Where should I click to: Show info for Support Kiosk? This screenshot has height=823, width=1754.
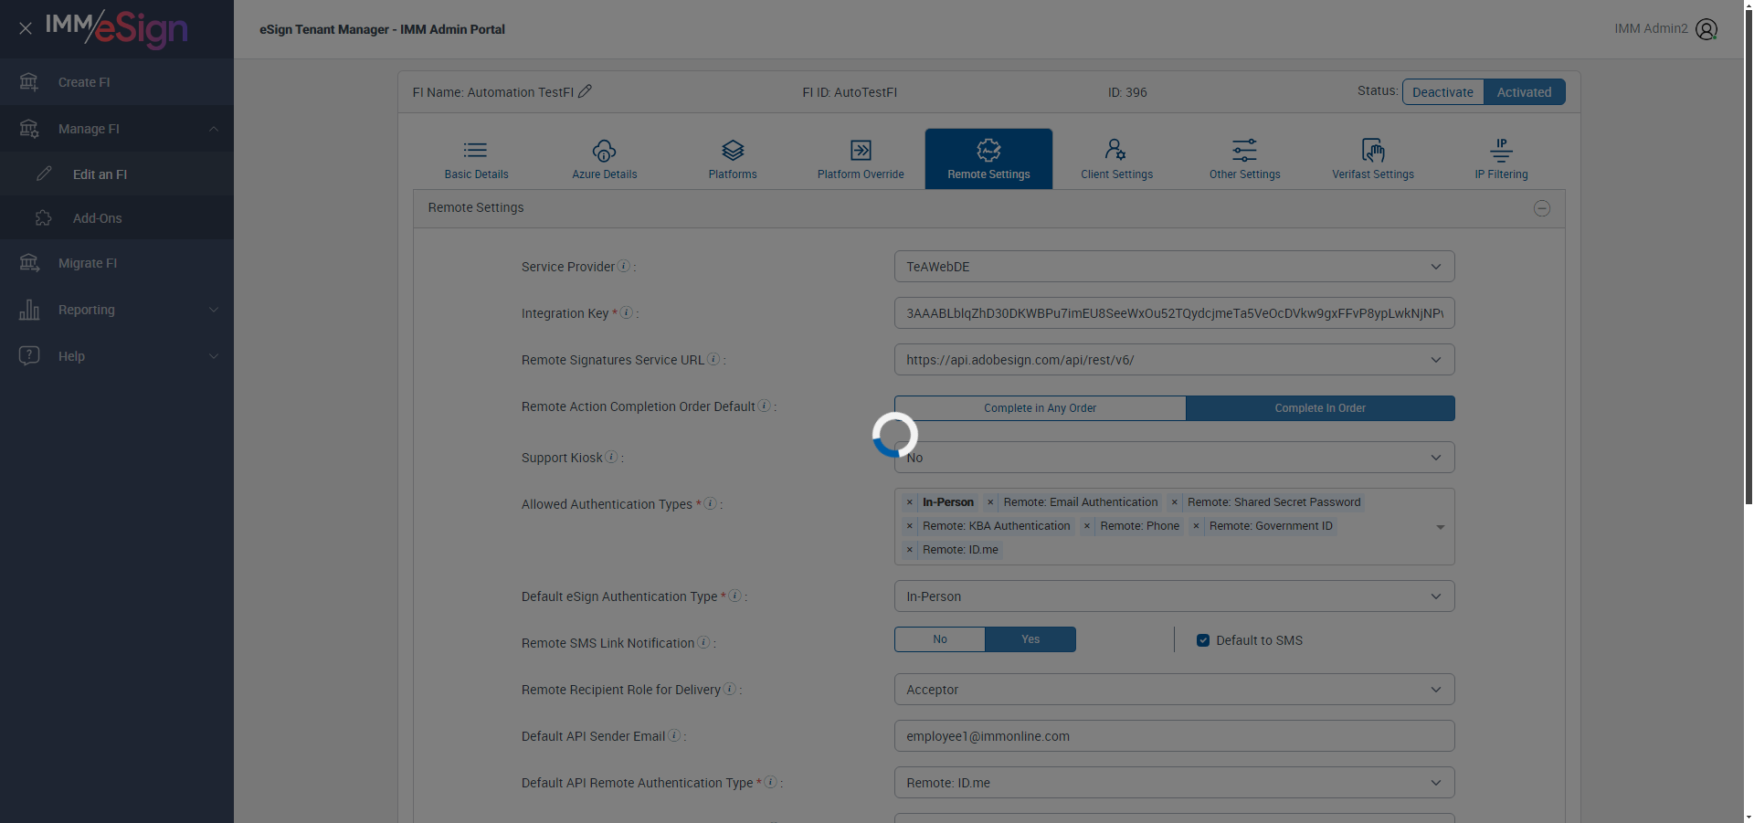click(x=612, y=457)
